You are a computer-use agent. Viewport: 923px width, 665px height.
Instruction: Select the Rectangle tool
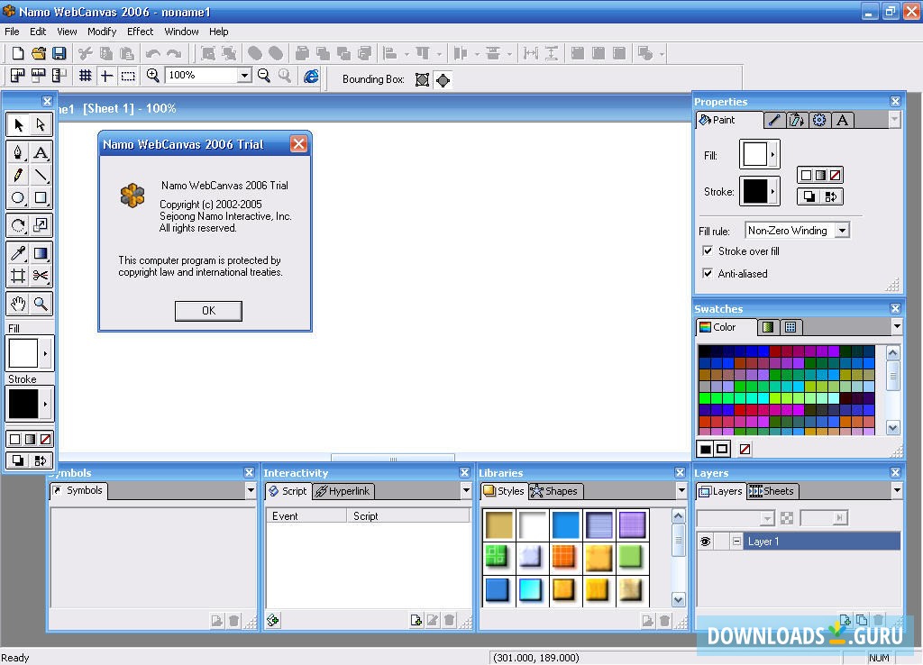pos(41,198)
